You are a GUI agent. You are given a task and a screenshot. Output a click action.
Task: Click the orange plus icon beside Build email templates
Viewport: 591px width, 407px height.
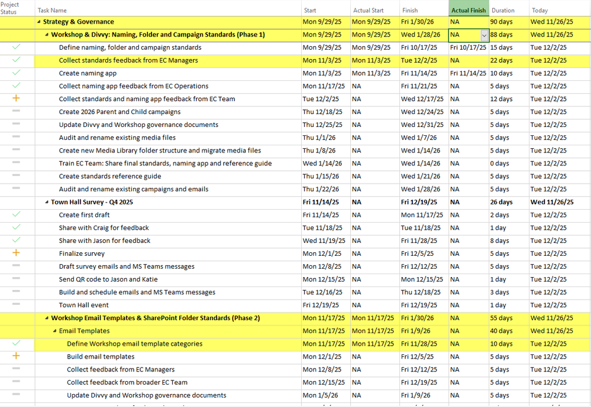tap(16, 356)
